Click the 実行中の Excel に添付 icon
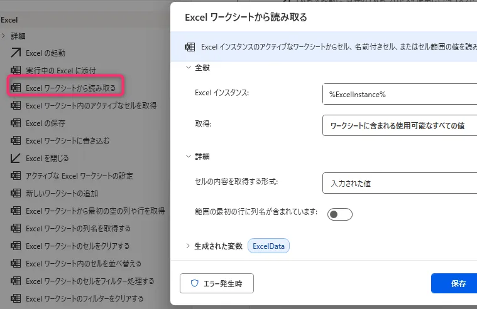 [x=16, y=71]
